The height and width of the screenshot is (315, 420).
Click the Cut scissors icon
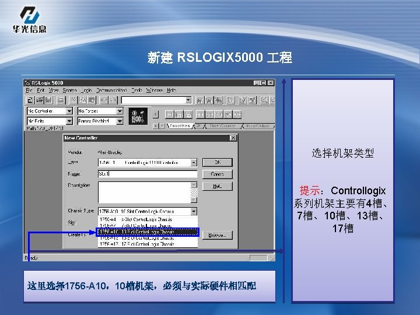pos(73,100)
